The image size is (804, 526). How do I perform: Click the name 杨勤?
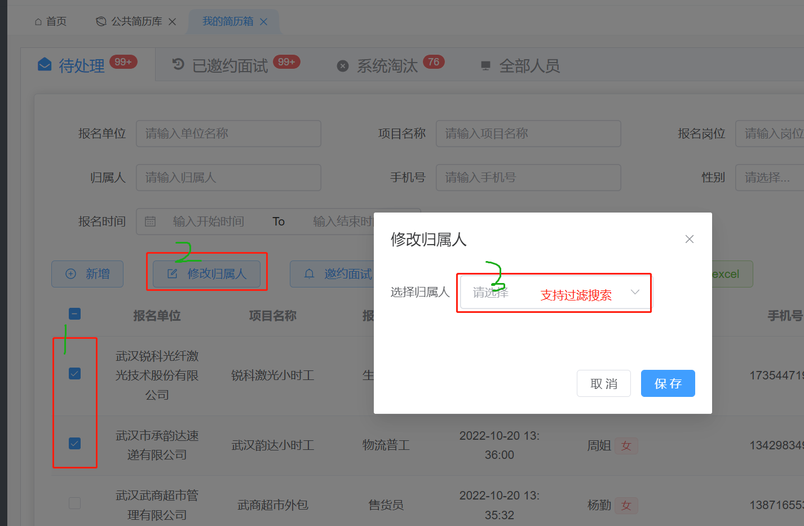599,505
